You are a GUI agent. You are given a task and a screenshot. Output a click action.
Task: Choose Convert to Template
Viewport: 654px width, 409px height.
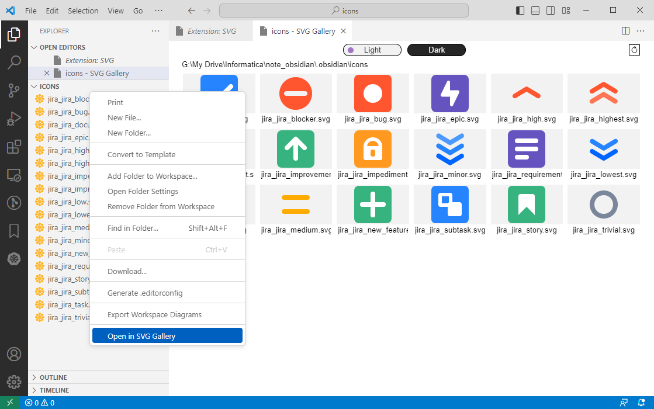[167, 155]
